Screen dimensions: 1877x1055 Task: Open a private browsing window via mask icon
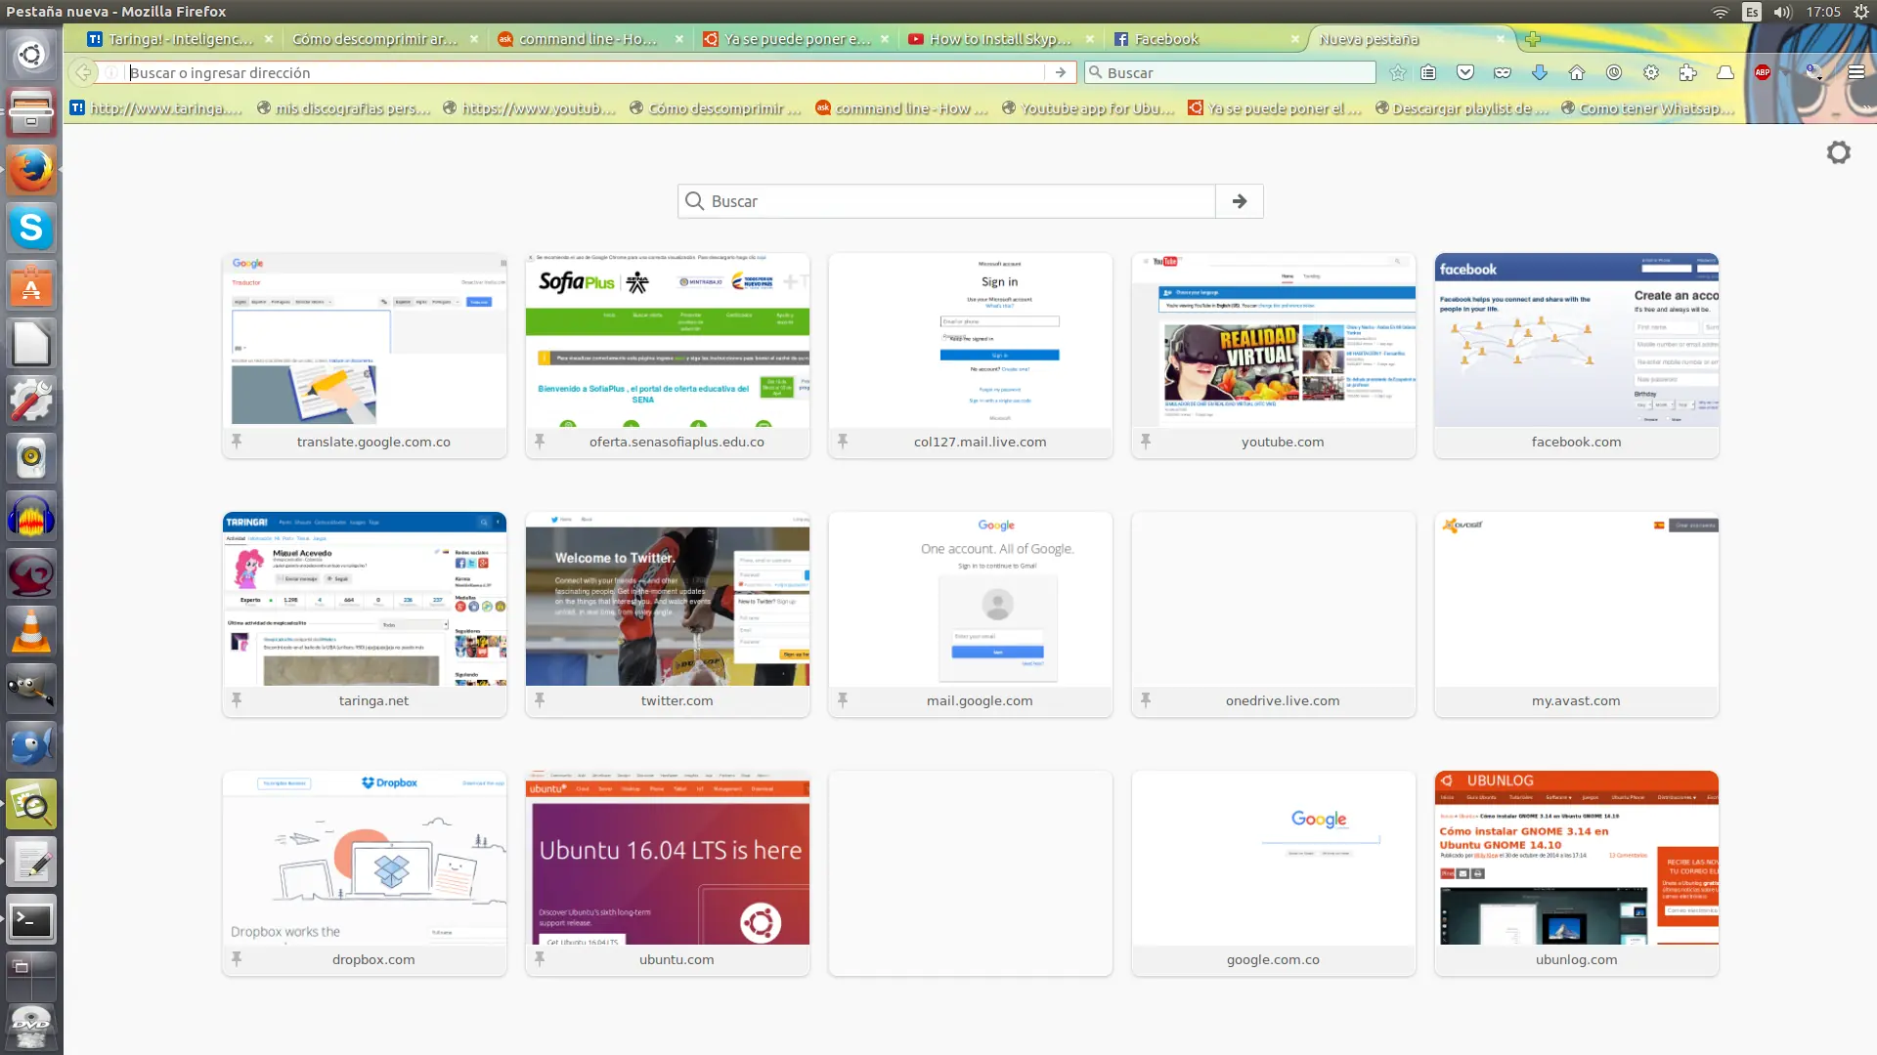(x=1503, y=72)
